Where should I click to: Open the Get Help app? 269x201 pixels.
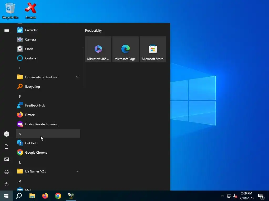coord(48,143)
